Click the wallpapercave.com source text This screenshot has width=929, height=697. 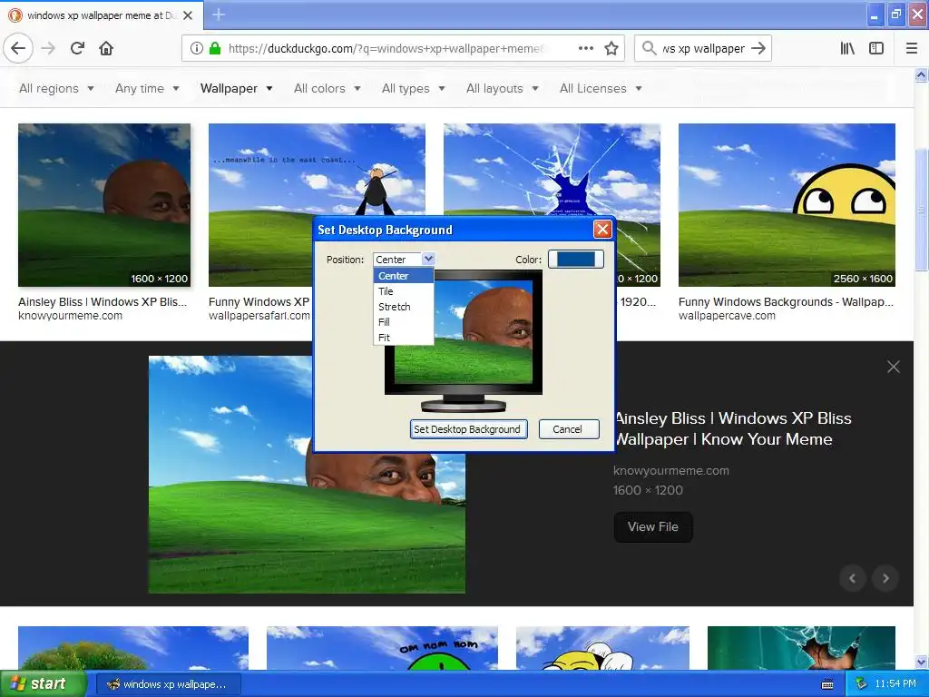click(x=727, y=316)
